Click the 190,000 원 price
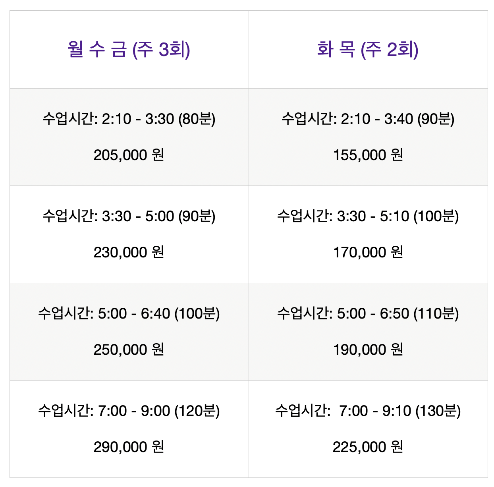 [368, 350]
